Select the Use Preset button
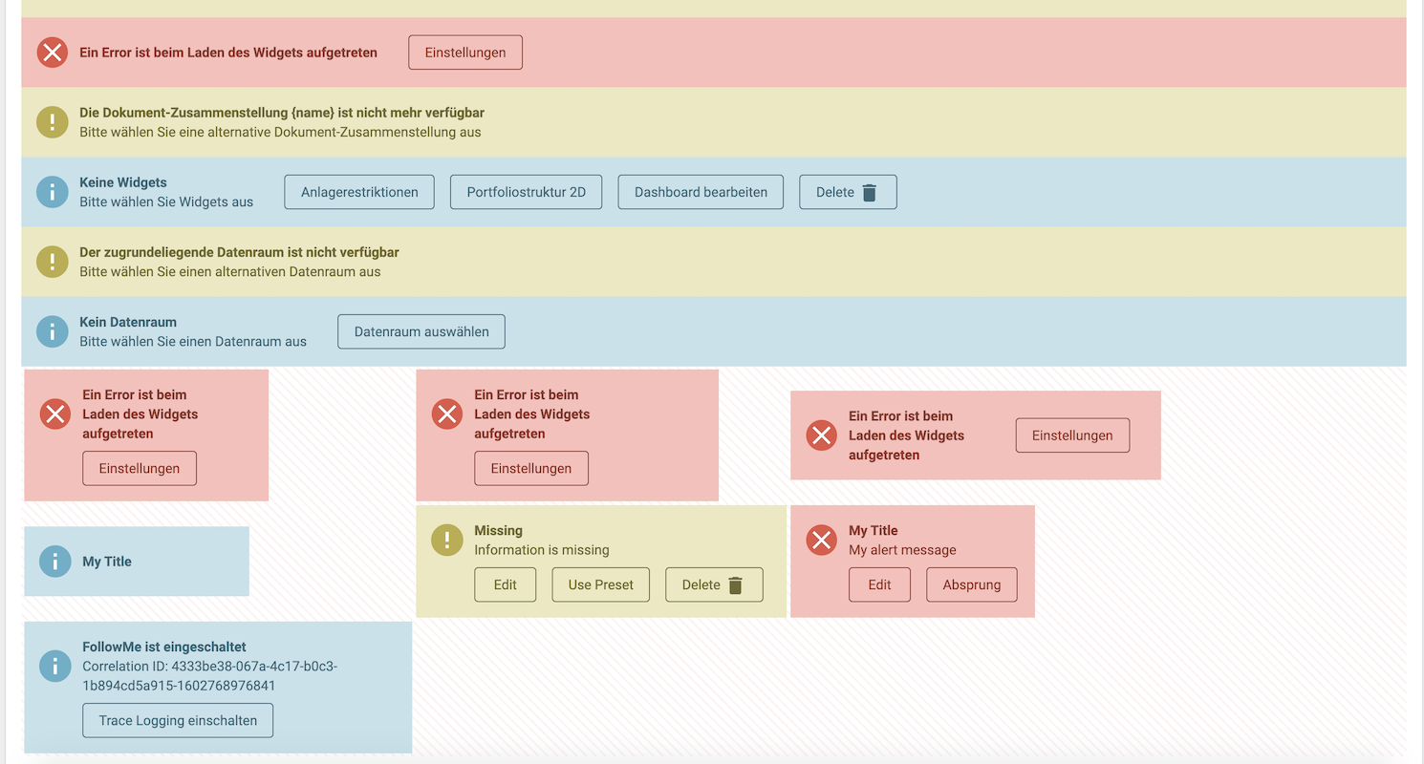The height and width of the screenshot is (764, 1424). pyautogui.click(x=600, y=584)
